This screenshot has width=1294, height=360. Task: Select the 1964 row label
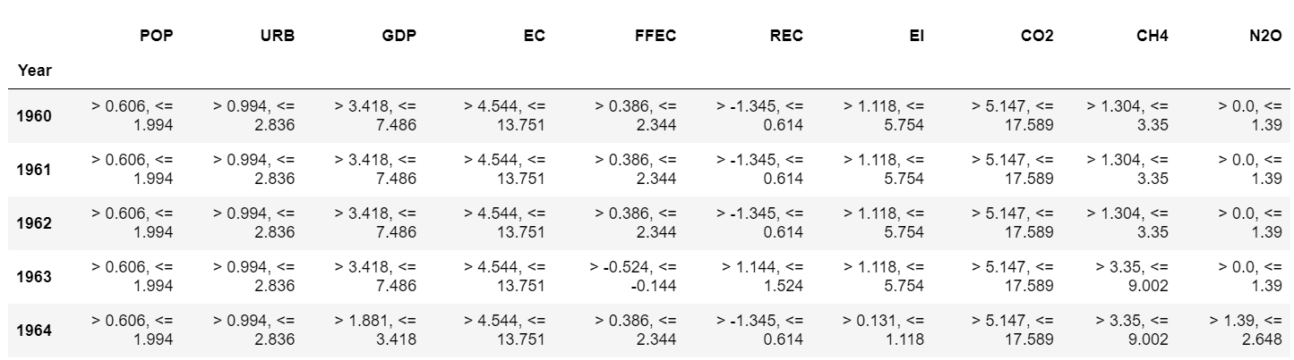click(34, 331)
